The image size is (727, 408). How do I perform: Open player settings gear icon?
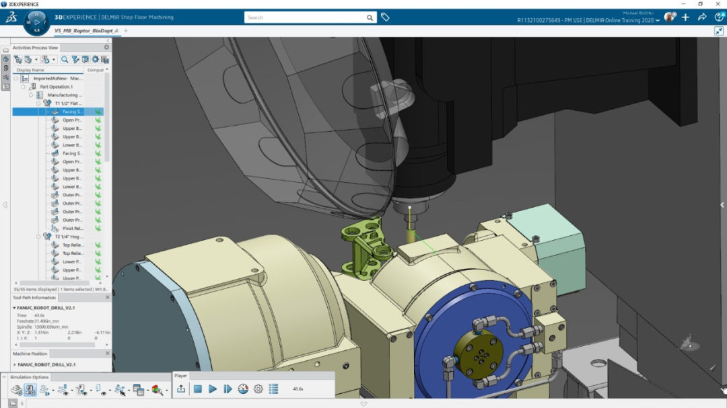258,389
